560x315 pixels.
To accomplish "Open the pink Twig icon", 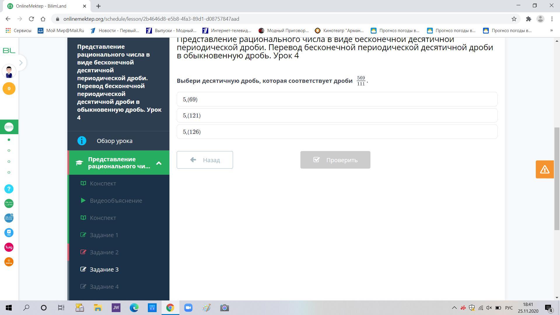I will pyautogui.click(x=9, y=247).
